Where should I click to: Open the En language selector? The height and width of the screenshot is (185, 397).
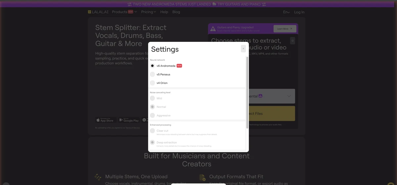pos(287,12)
